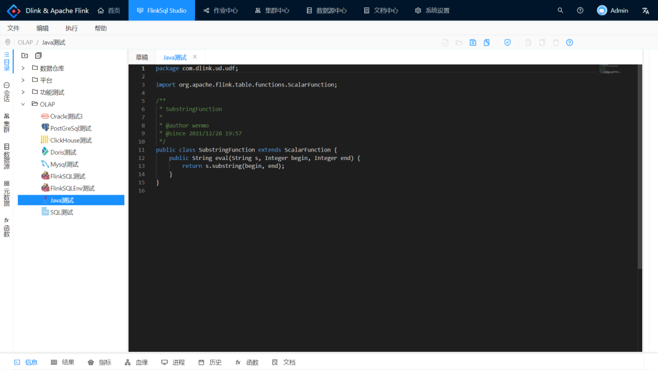Click the editor vertical scrollbar
This screenshot has width=658, height=370.
(640, 166)
